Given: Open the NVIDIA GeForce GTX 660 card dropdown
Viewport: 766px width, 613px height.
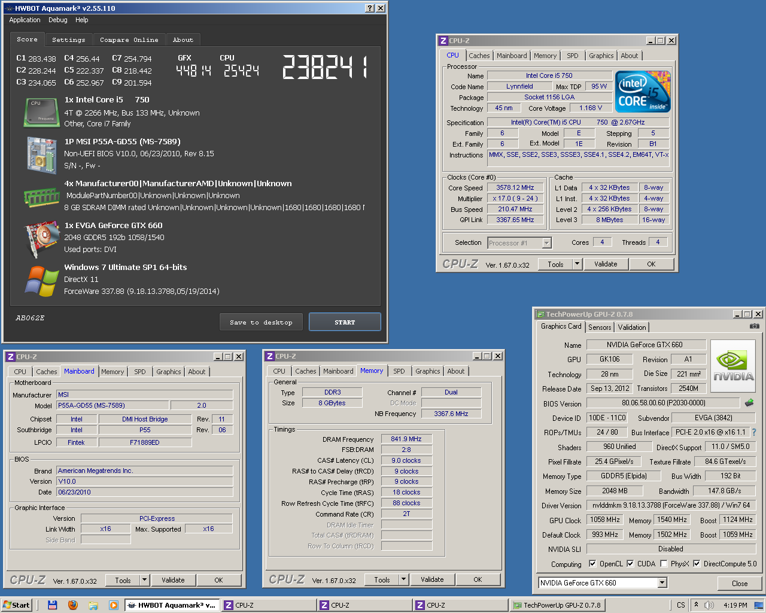Looking at the screenshot, I should [662, 582].
